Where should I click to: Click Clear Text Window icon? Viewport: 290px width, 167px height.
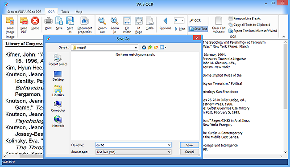(219, 20)
